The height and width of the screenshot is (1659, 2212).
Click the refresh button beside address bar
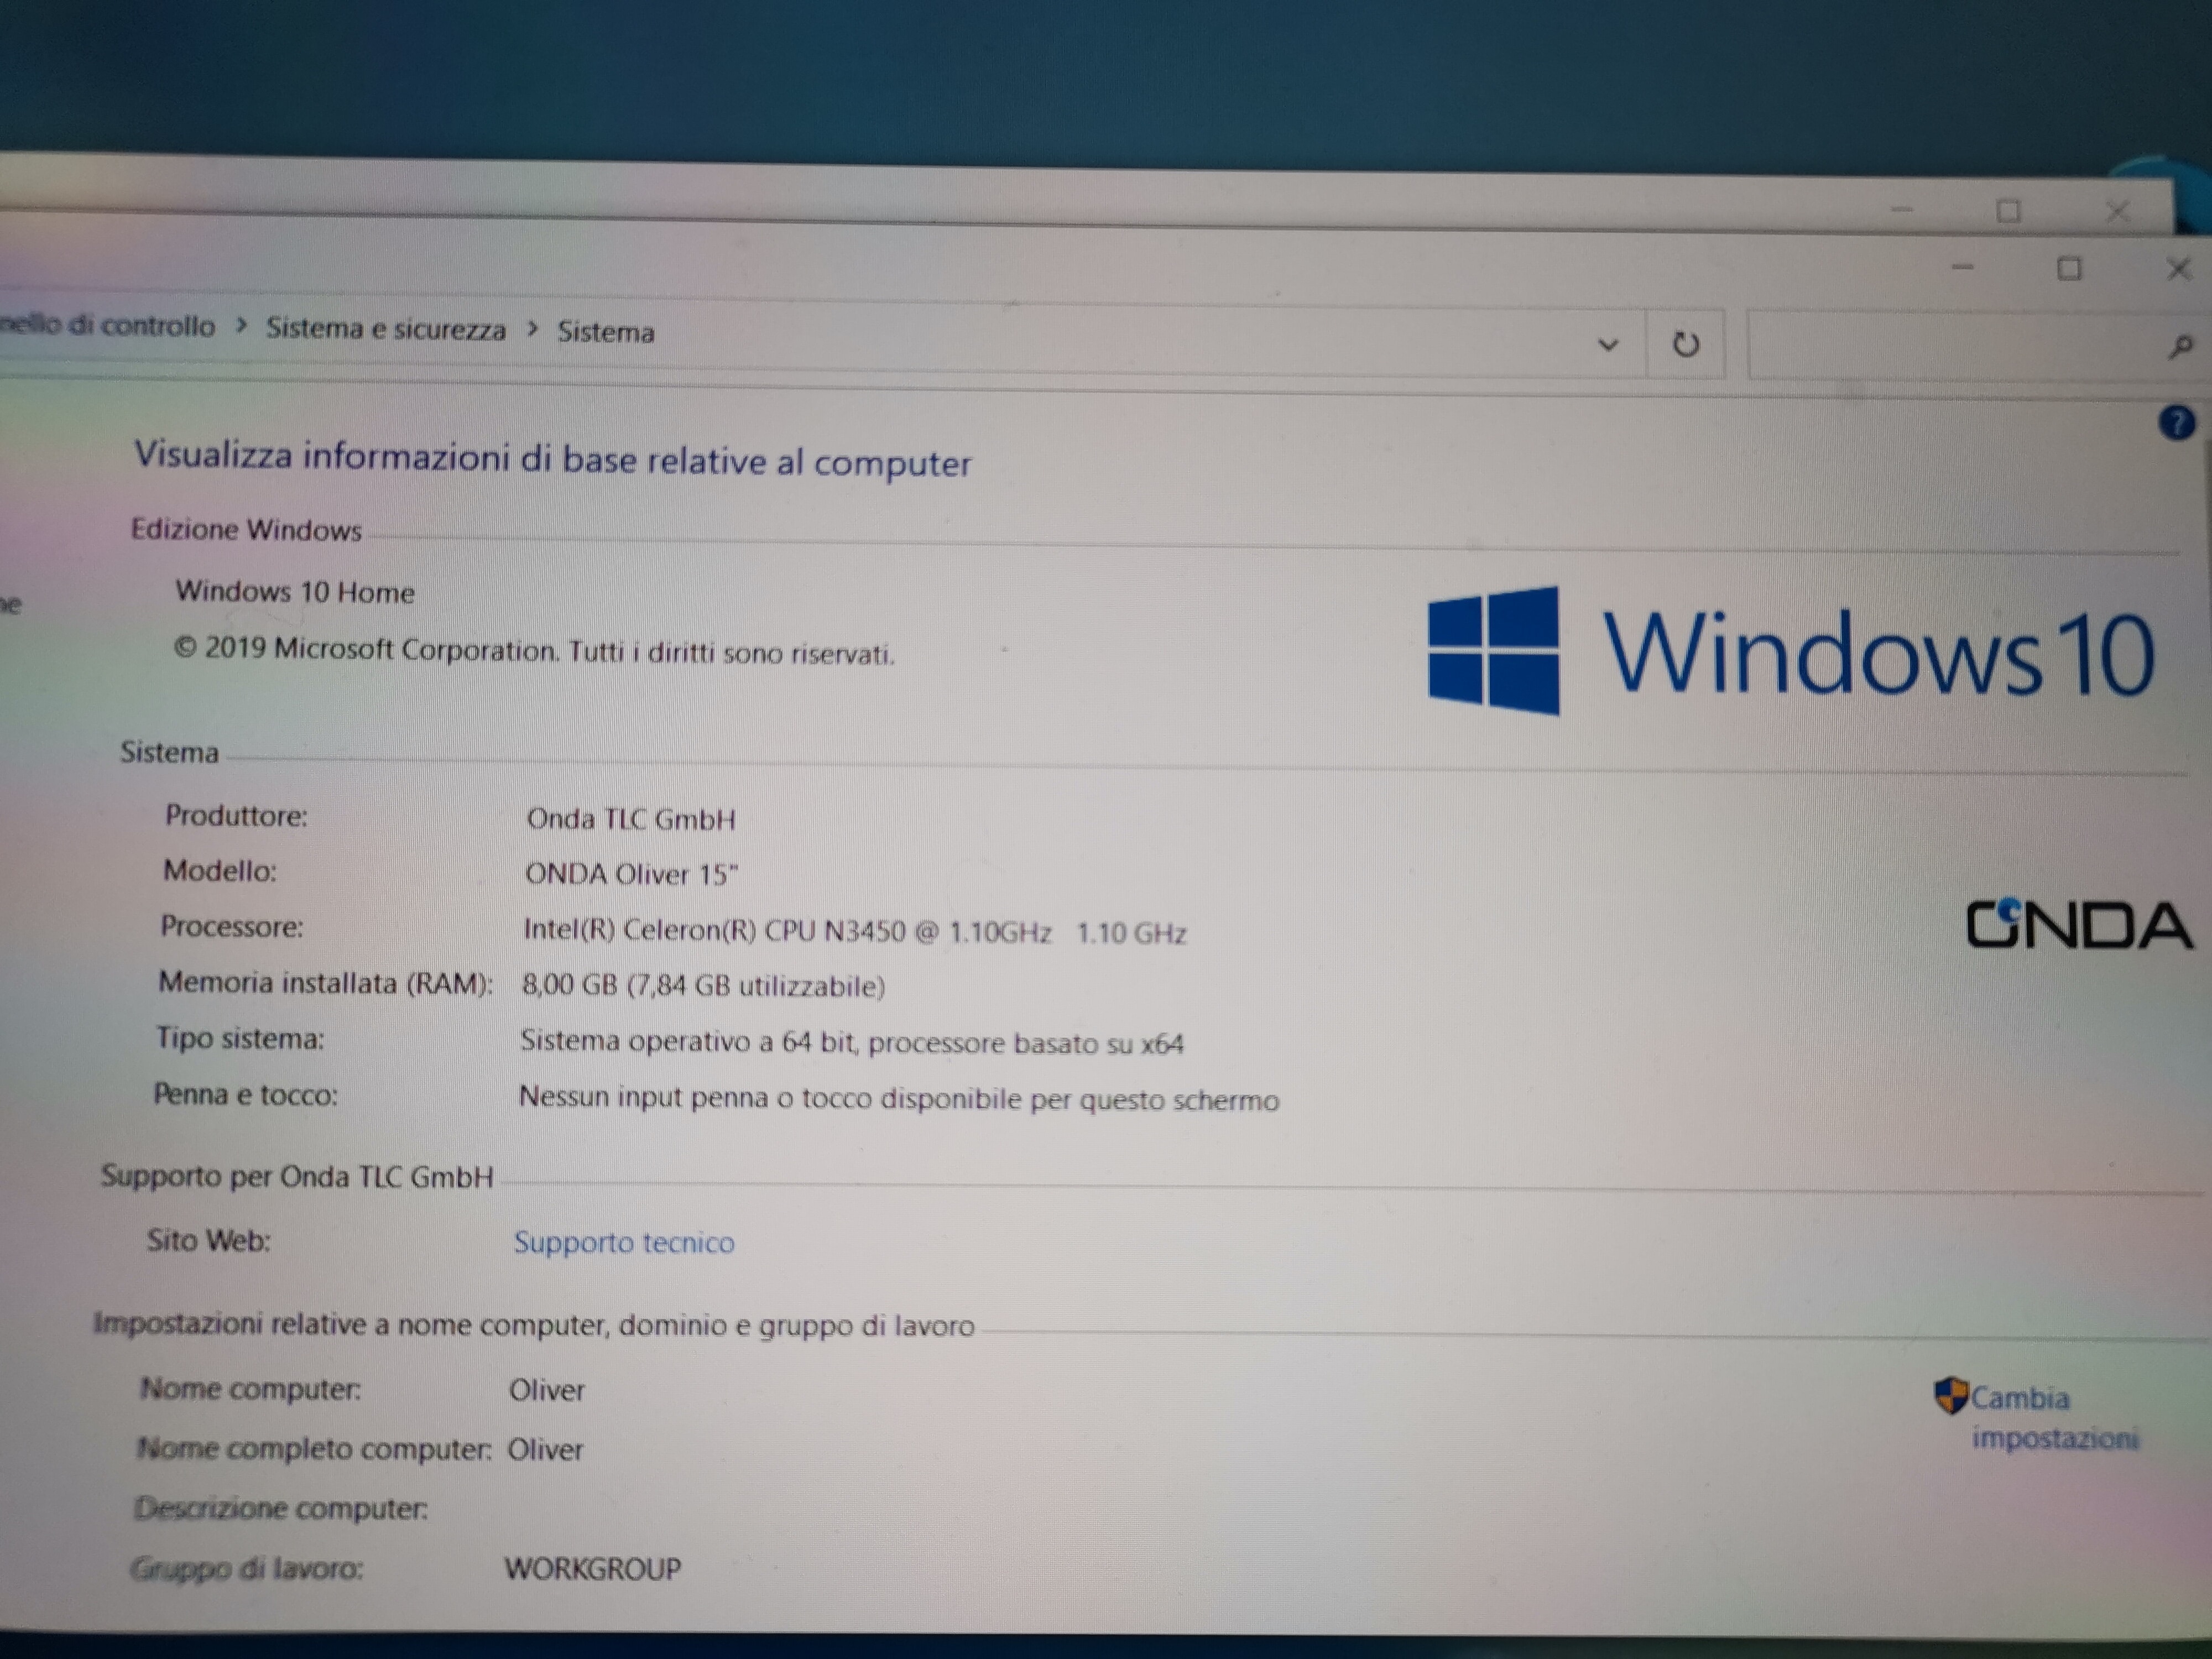click(1685, 345)
